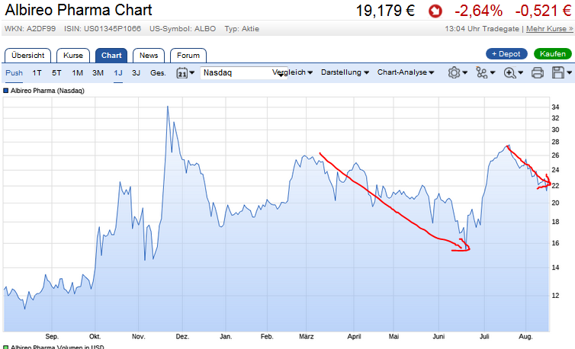Click the Albireo Pharma Chart heading
Screen dimensions: 575x349
coord(79,10)
